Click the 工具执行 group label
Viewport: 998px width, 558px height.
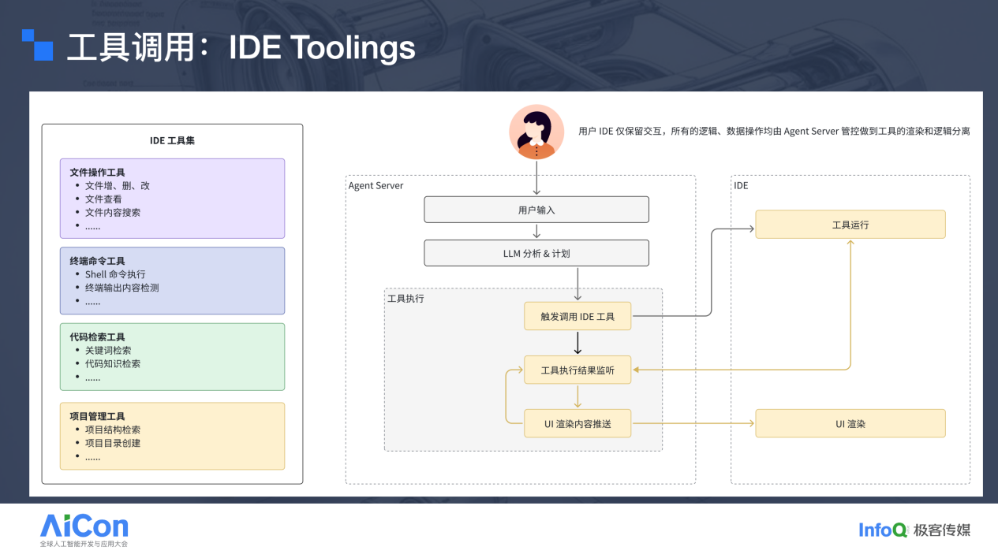click(x=406, y=299)
